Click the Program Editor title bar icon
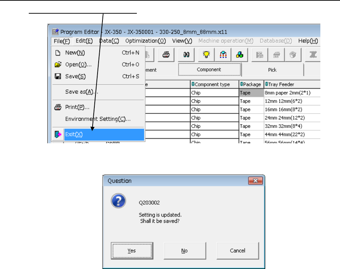Image resolution: width=340 pixels, height=269 pixels. click(55, 32)
